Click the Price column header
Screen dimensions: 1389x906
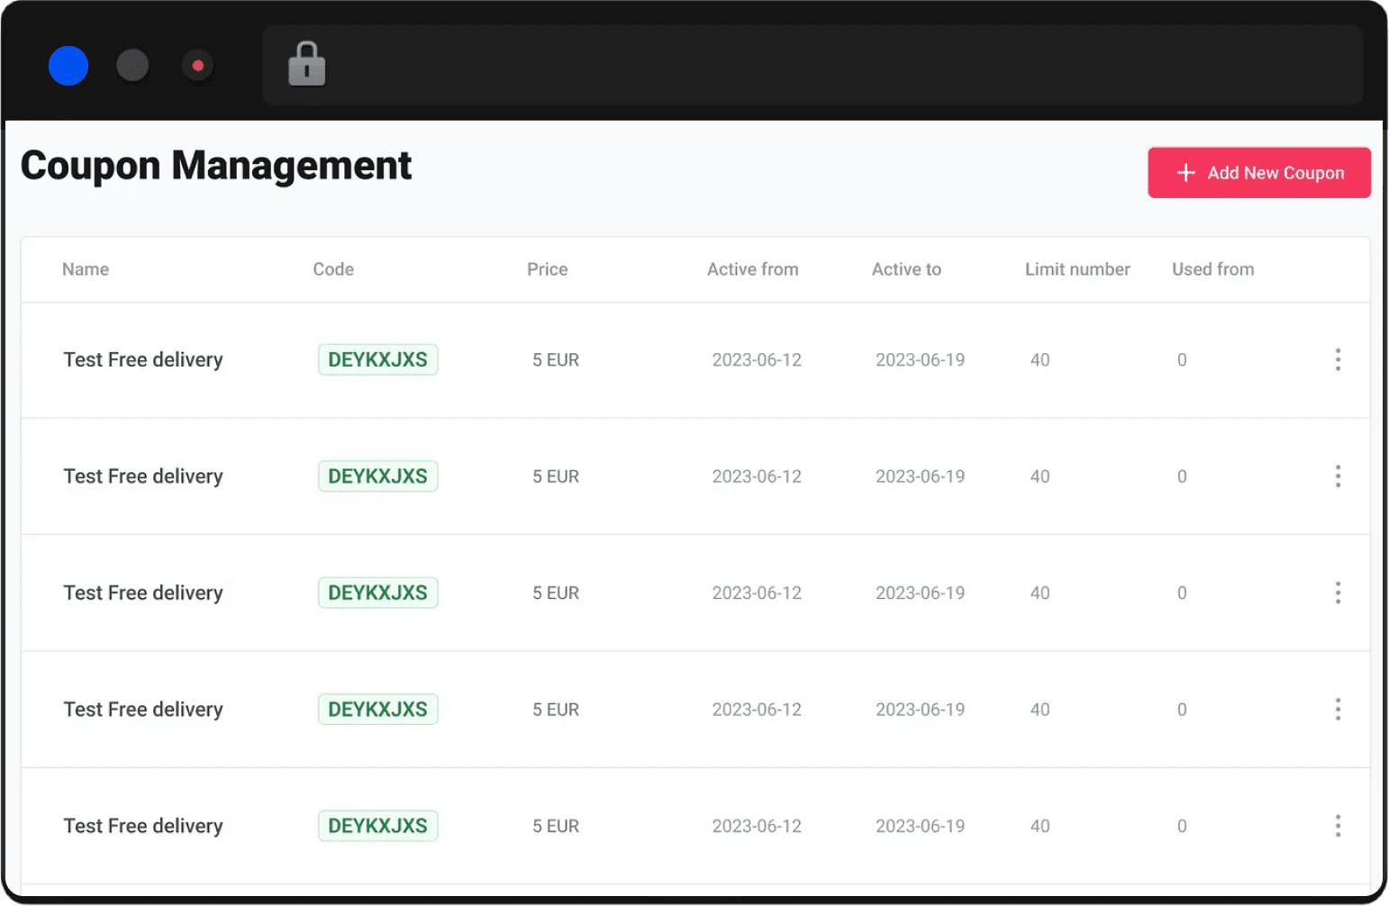coord(547,269)
